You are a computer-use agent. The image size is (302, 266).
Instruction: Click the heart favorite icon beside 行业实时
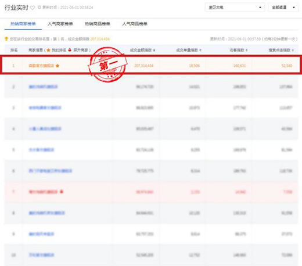33,8
